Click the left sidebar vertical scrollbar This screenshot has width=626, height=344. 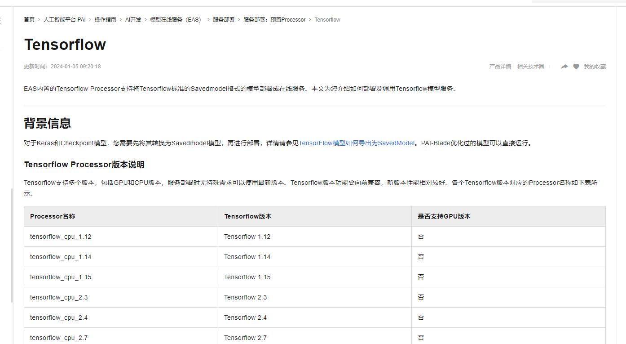click(12, 246)
